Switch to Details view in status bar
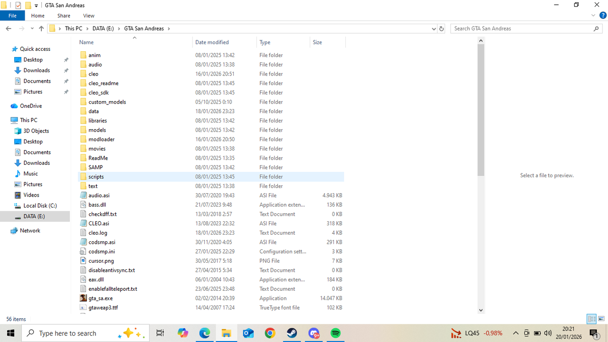 point(592,319)
